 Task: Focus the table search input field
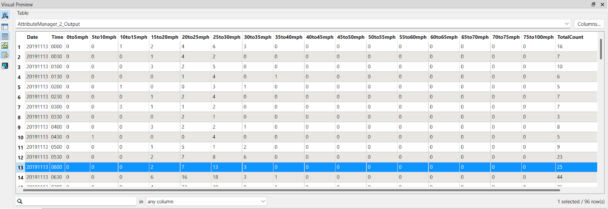coord(80,201)
